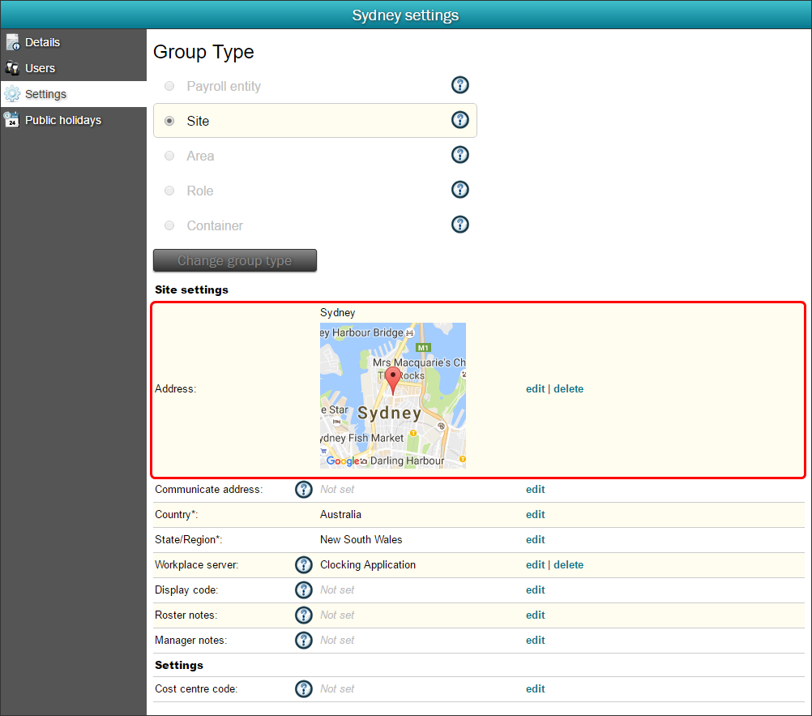812x716 pixels.
Task: Click the Group Type heading
Action: click(x=203, y=52)
